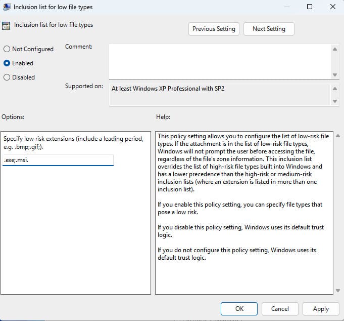Screen dimensions: 344x321
Task: Go to Previous Setting
Action: click(214, 29)
